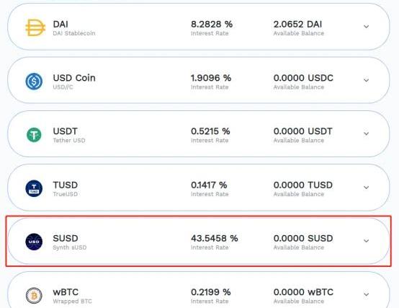Viewport: 399px width, 308px height.
Task: Click the 43.5458 % SUSD interest rate
Action: point(214,238)
